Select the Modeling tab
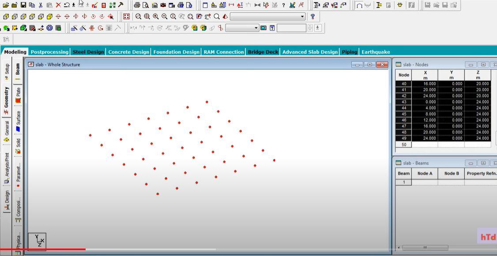497x256 pixels. point(15,52)
